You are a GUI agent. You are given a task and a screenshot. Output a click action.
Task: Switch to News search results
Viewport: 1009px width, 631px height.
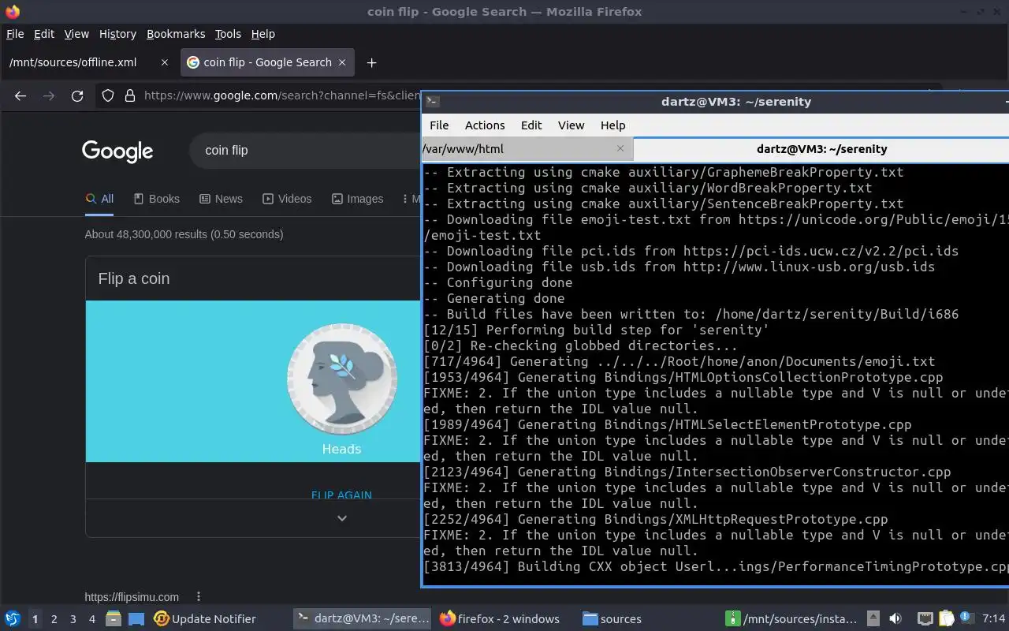tap(221, 199)
